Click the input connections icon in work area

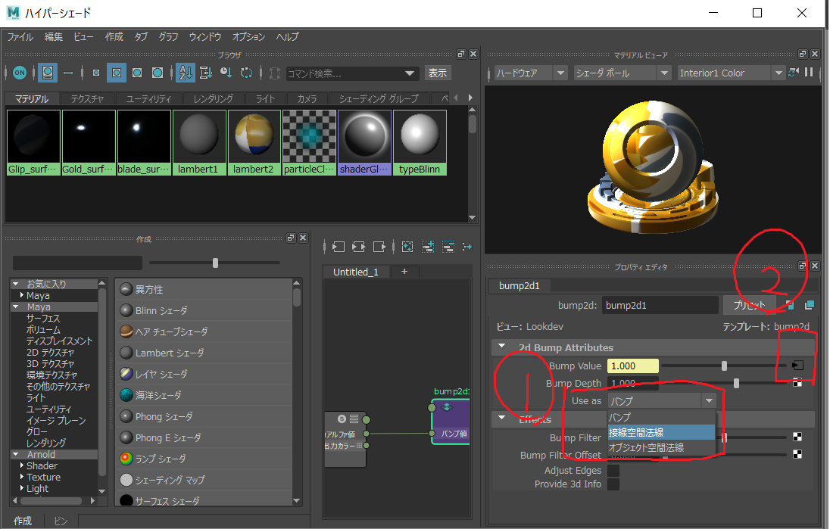point(339,247)
